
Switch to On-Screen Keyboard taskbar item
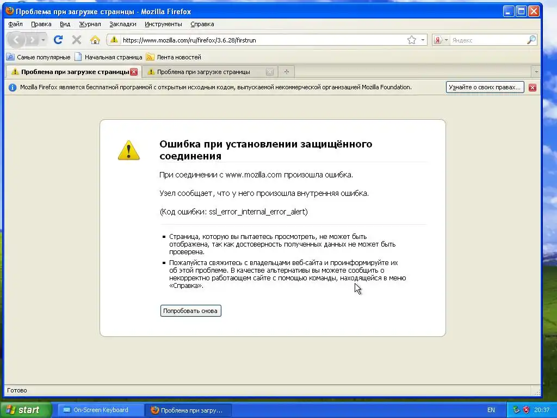pyautogui.click(x=101, y=410)
